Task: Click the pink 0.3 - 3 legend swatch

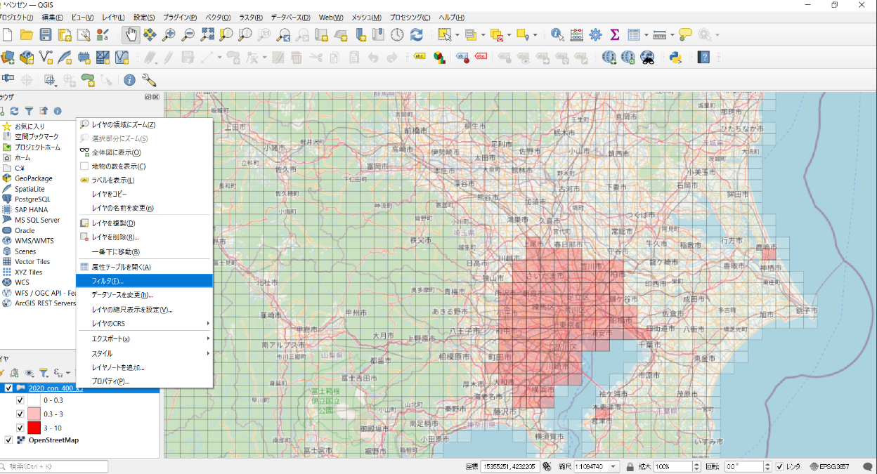Action: 34,414
